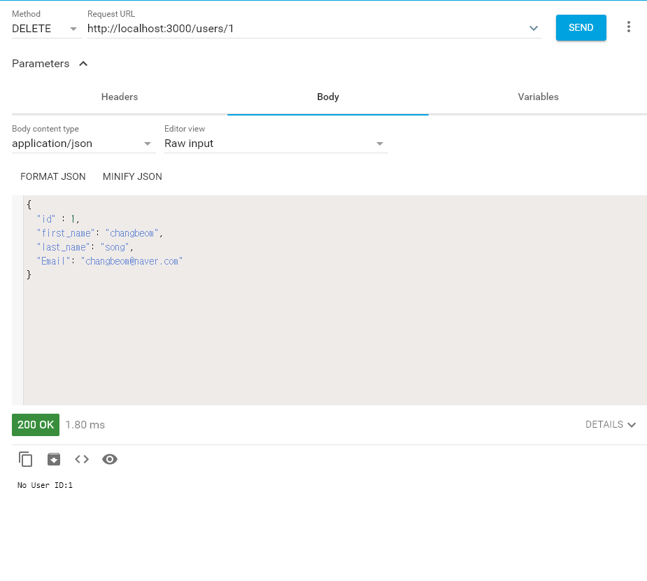Expand response DETAILS section

click(x=610, y=424)
